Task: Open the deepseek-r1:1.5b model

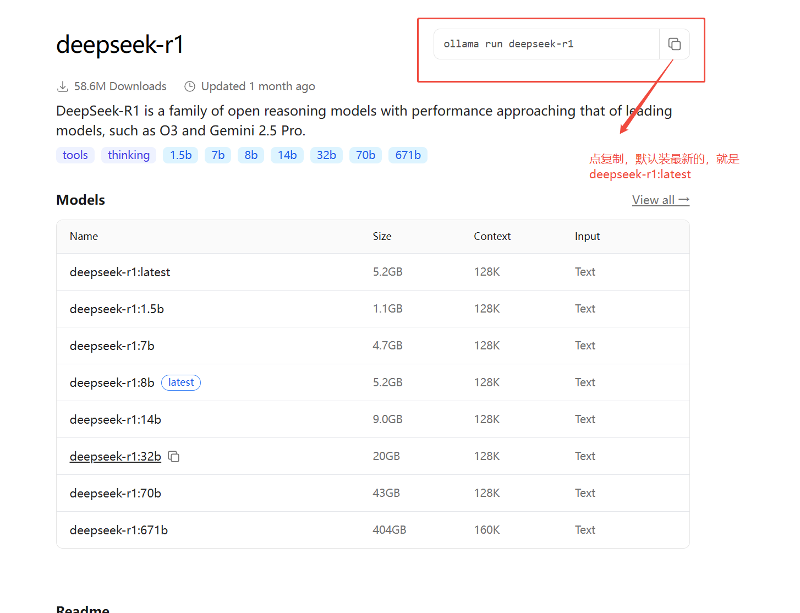Action: pyautogui.click(x=117, y=309)
